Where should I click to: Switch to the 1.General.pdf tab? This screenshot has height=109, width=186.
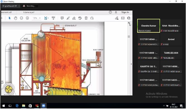click(x=29, y=12)
